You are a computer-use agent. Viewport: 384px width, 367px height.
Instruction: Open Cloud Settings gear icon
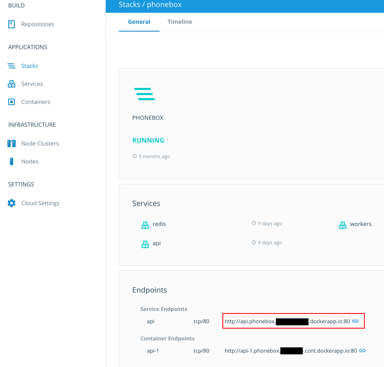click(x=12, y=203)
